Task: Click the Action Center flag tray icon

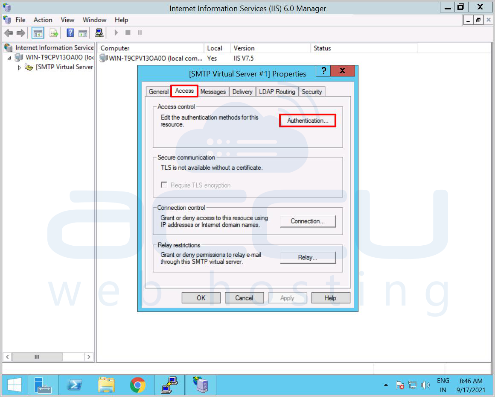Action: tap(400, 385)
